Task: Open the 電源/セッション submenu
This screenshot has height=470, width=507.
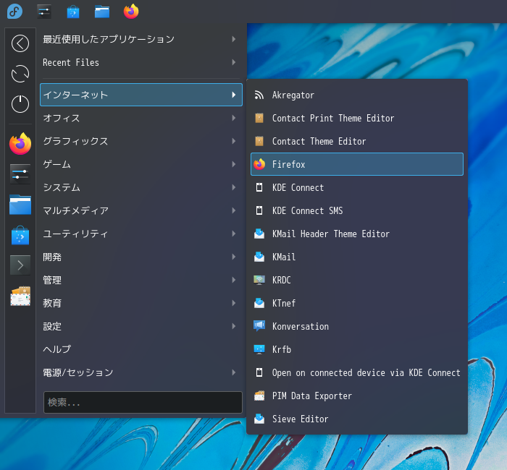Action: pos(141,373)
